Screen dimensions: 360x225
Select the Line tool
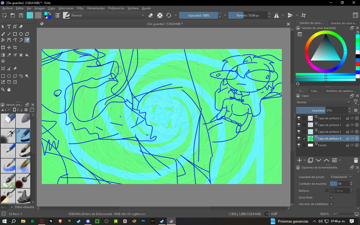(9, 34)
